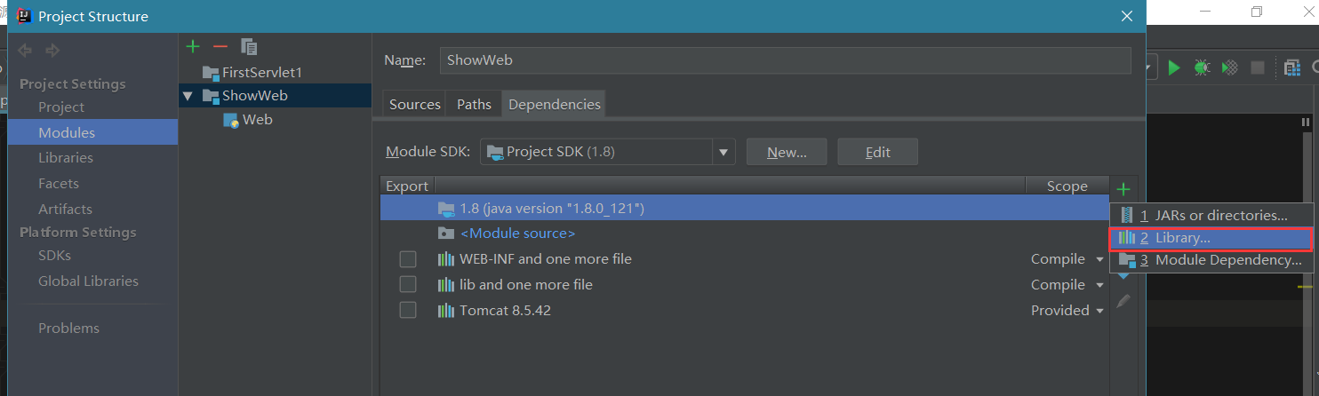This screenshot has height=396, width=1319.
Task: Check Export for WEB-INF and one more file
Action: (x=408, y=259)
